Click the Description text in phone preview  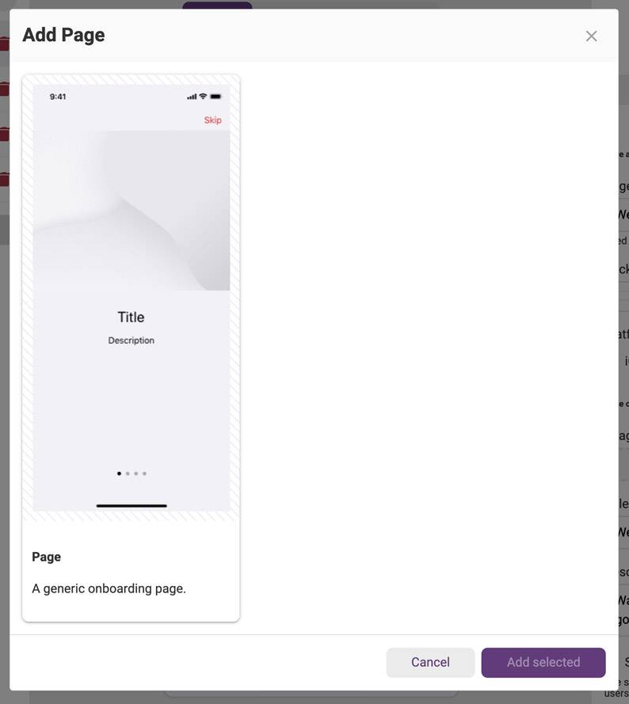(x=131, y=341)
